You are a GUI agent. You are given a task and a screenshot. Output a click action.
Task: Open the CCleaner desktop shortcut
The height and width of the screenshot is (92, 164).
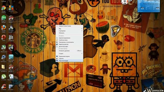click(4, 87)
